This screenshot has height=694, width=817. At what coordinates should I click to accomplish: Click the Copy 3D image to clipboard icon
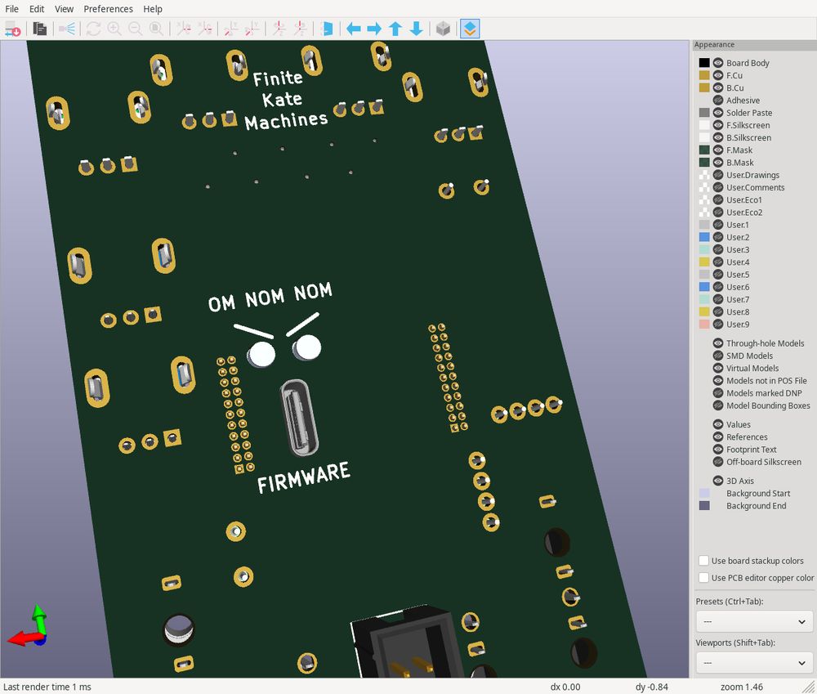[x=39, y=29]
